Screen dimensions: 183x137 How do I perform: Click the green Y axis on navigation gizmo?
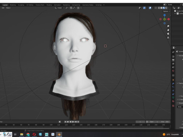[165, 19]
